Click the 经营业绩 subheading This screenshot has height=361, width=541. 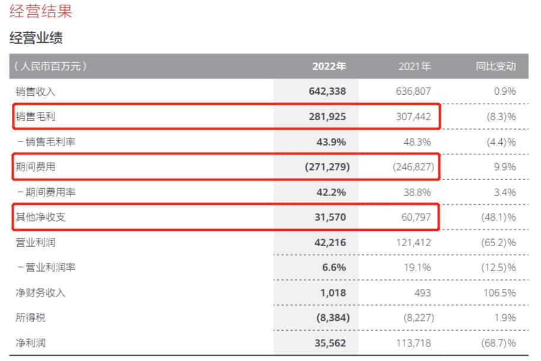click(36, 38)
